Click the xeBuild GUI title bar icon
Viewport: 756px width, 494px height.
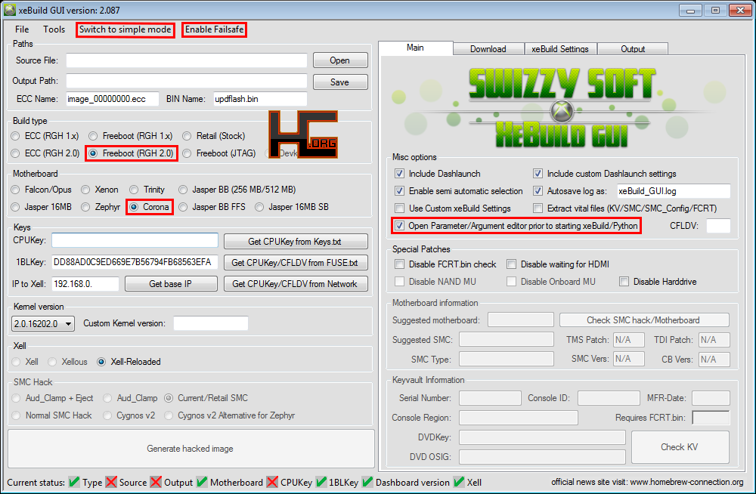[10, 10]
